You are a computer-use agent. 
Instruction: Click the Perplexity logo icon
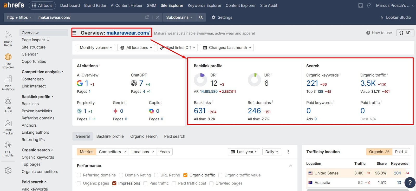click(x=79, y=111)
